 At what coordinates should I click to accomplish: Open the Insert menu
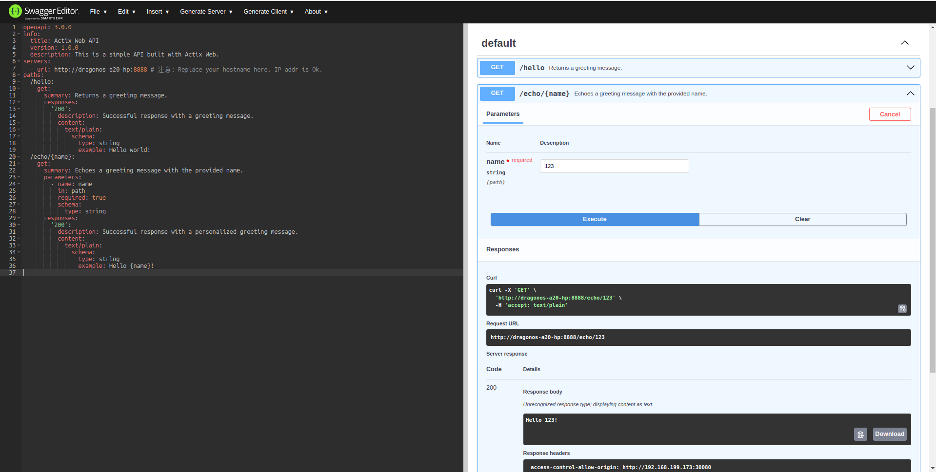(158, 12)
